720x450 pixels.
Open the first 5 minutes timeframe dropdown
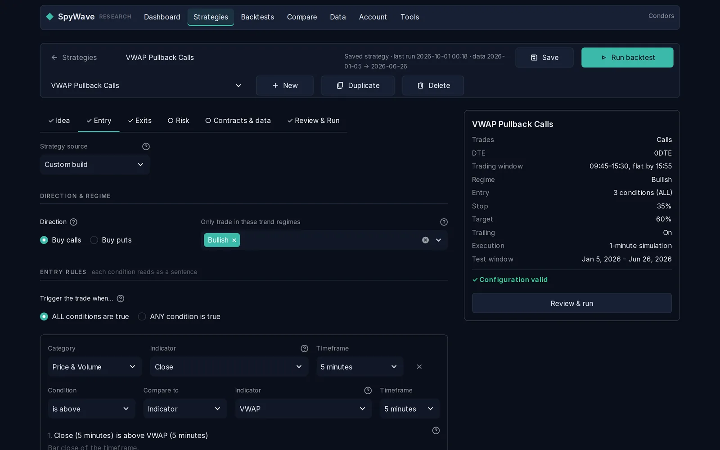click(x=360, y=367)
